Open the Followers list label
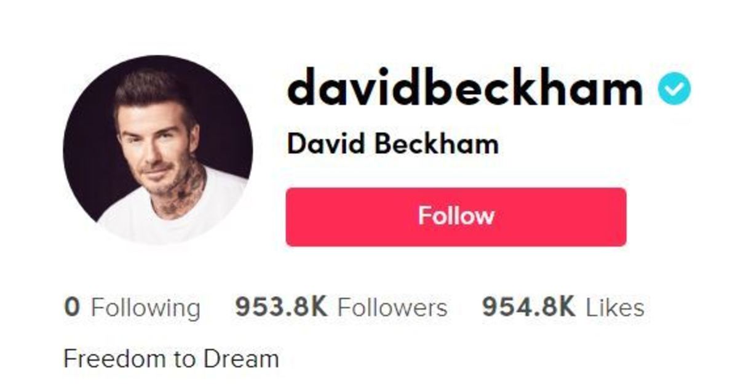Screen dimensions: 738x387 392,307
